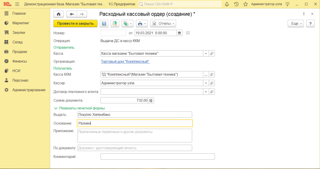Viewport: 320px width, 169px height.
Task: Click into the Комментарий text field
Action: click(157, 157)
